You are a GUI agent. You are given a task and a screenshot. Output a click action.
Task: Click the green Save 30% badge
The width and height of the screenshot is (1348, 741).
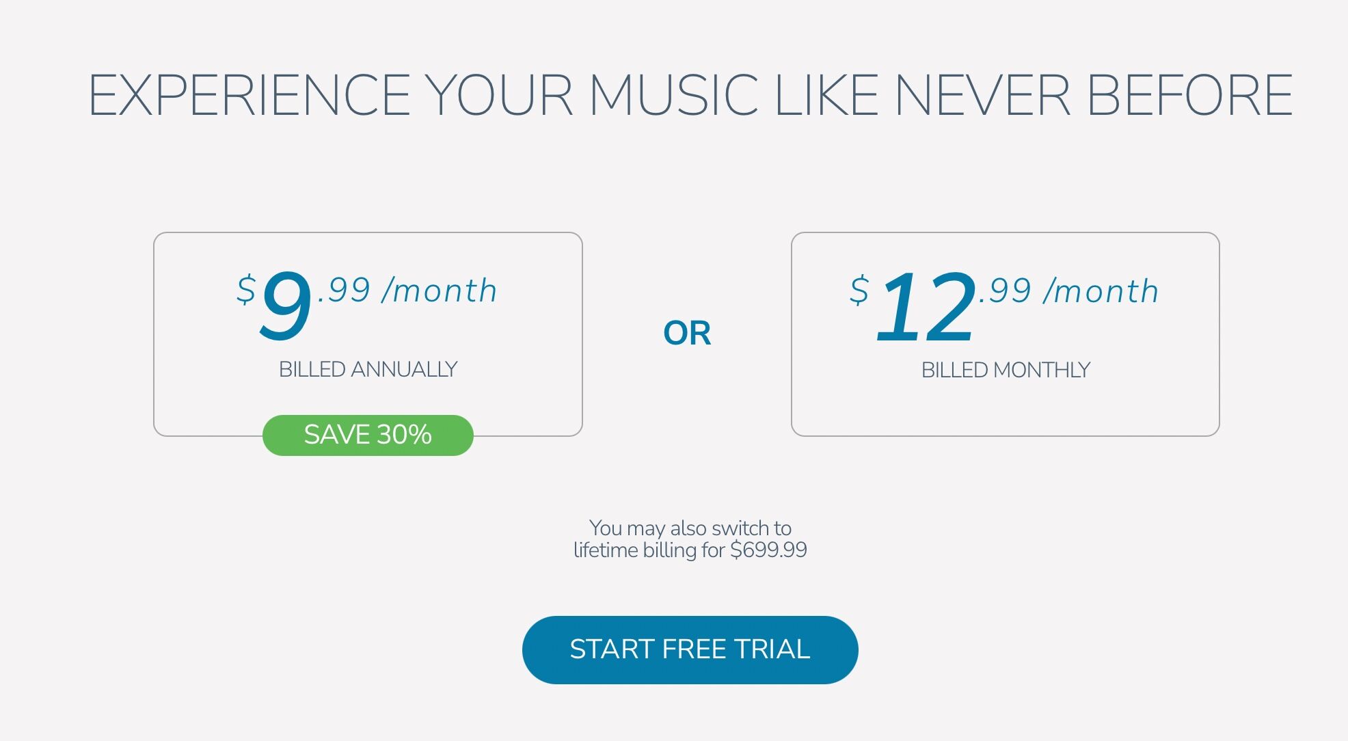(368, 435)
